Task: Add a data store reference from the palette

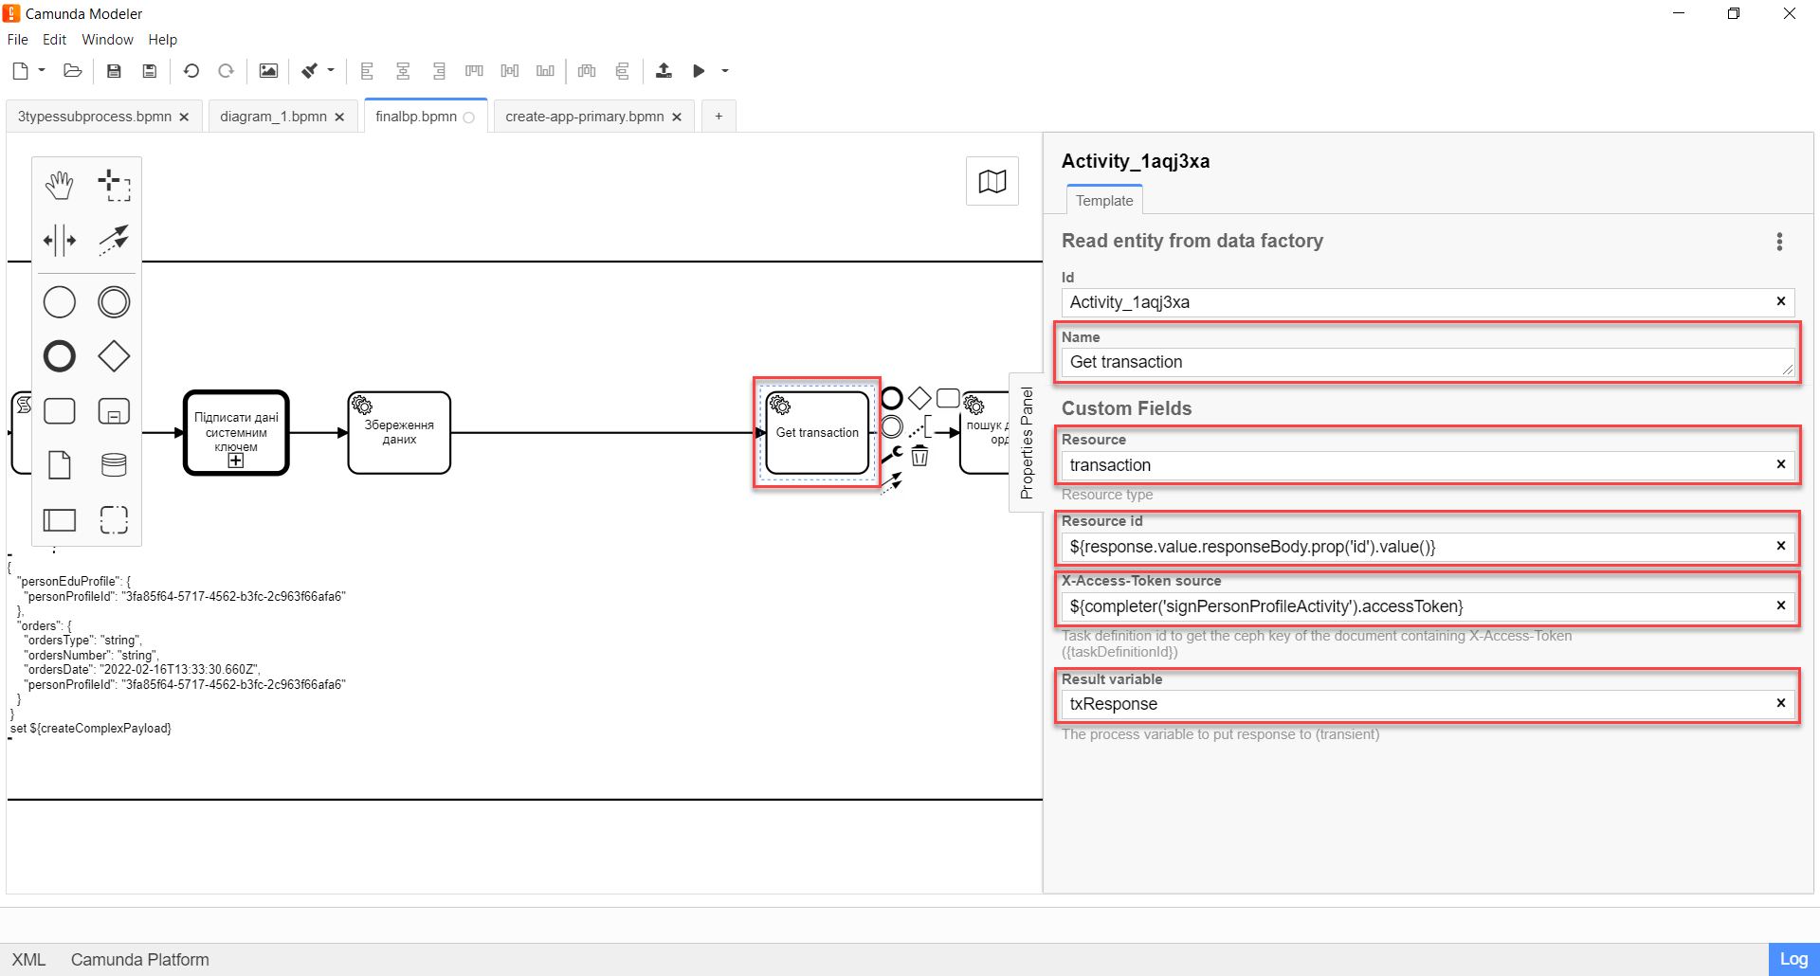Action: [114, 465]
